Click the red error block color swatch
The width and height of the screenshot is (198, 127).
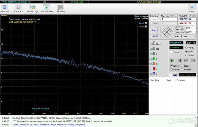pos(155,69)
